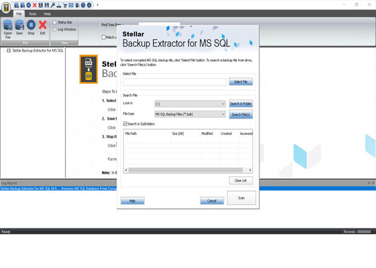This screenshot has width=376, height=268.
Task: Click the tree node icon for Stellar Backup Extractor
Action: point(9,50)
